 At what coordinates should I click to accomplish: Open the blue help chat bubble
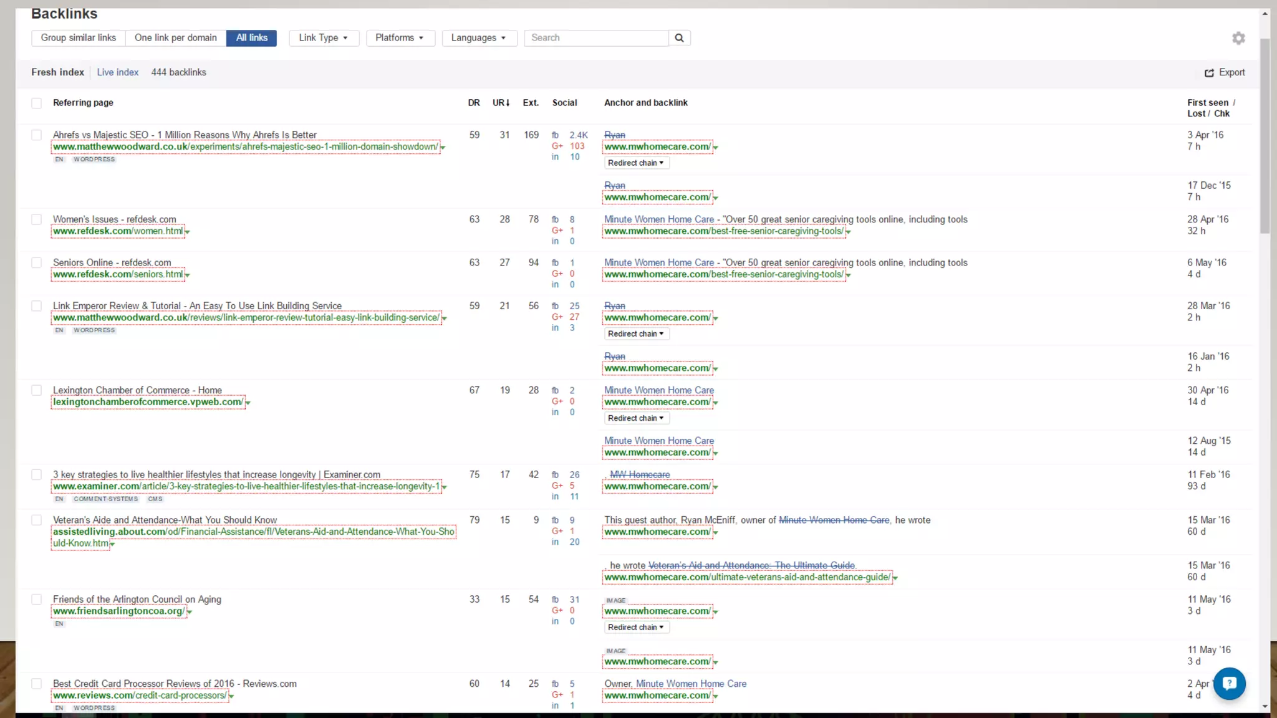tap(1229, 683)
